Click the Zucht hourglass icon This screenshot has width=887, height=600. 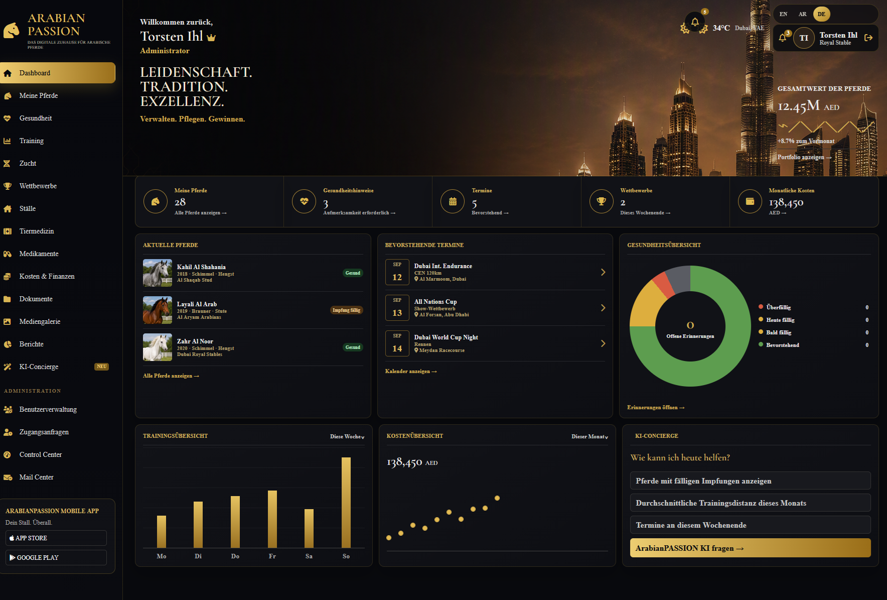click(x=7, y=164)
